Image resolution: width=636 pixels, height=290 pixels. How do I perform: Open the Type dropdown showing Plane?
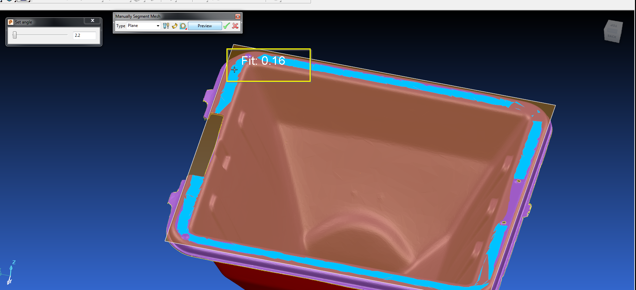143,26
